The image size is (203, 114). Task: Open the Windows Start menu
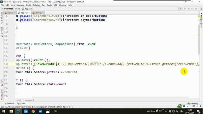pos(3,111)
